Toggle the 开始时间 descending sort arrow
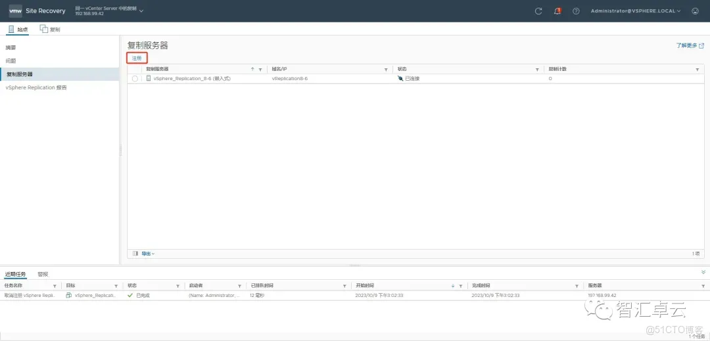The image size is (710, 341). pos(453,286)
